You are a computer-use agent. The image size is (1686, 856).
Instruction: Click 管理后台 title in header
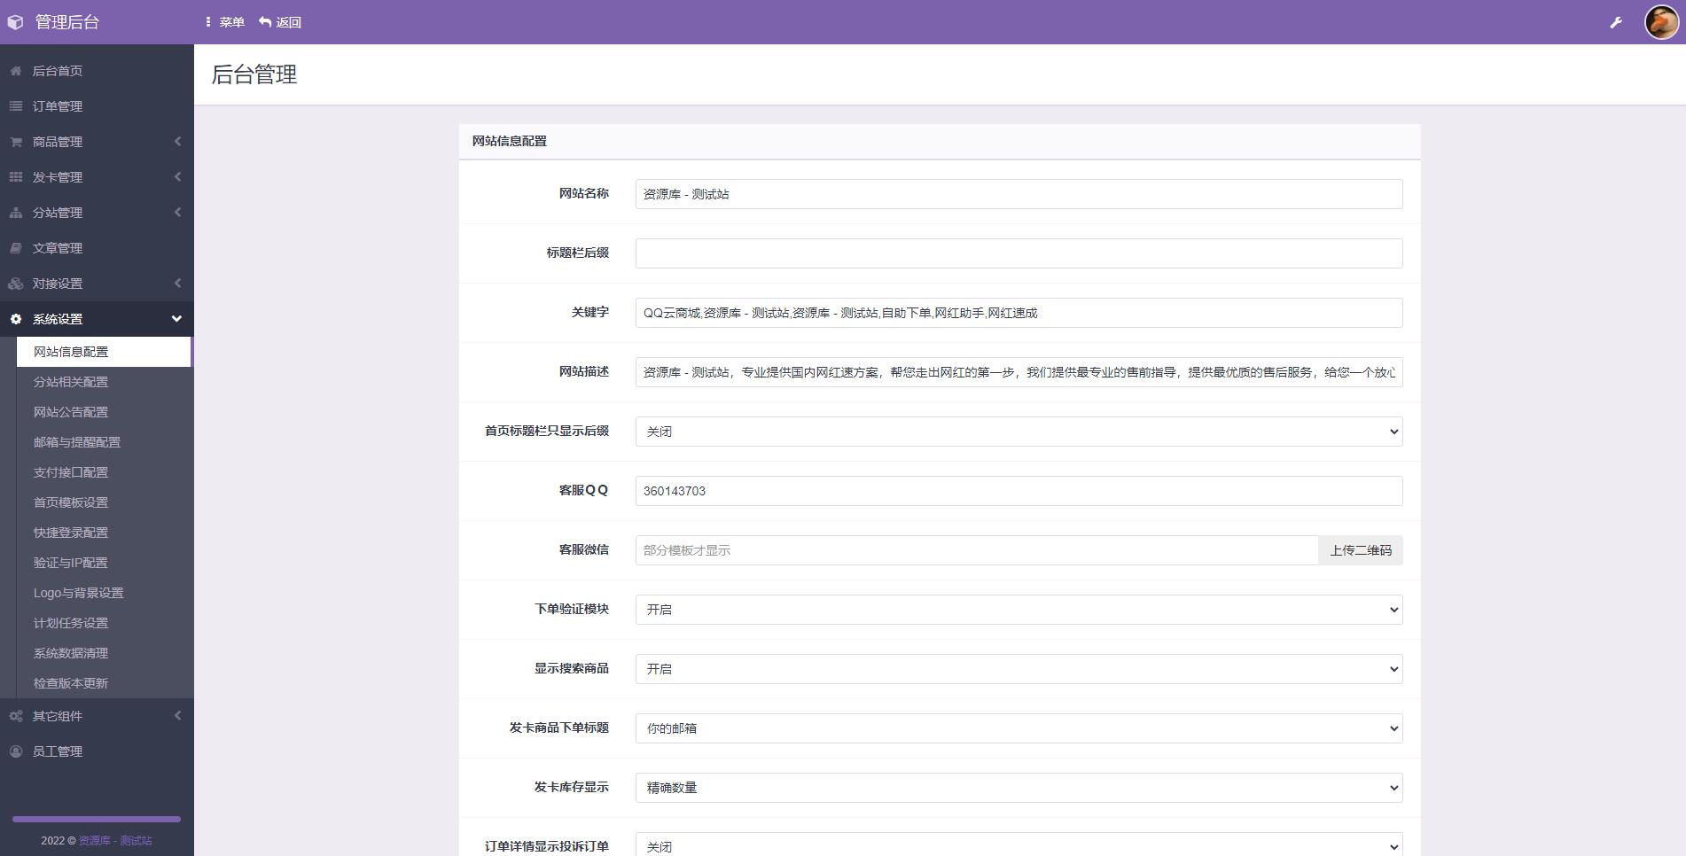[67, 22]
